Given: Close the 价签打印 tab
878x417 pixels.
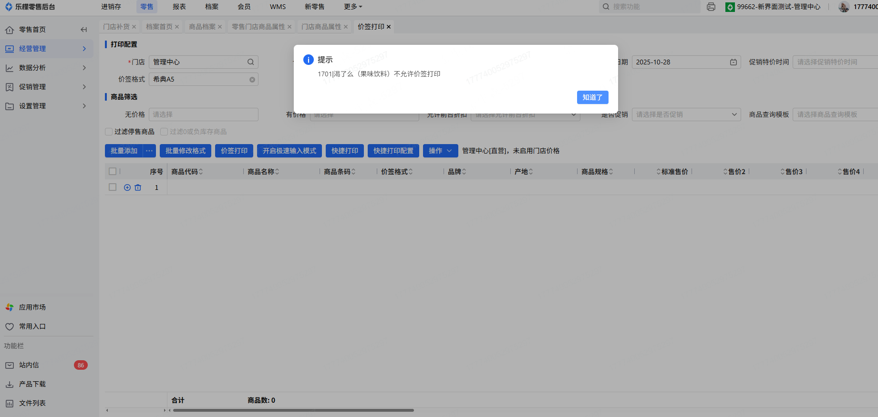Looking at the screenshot, I should pyautogui.click(x=389, y=27).
